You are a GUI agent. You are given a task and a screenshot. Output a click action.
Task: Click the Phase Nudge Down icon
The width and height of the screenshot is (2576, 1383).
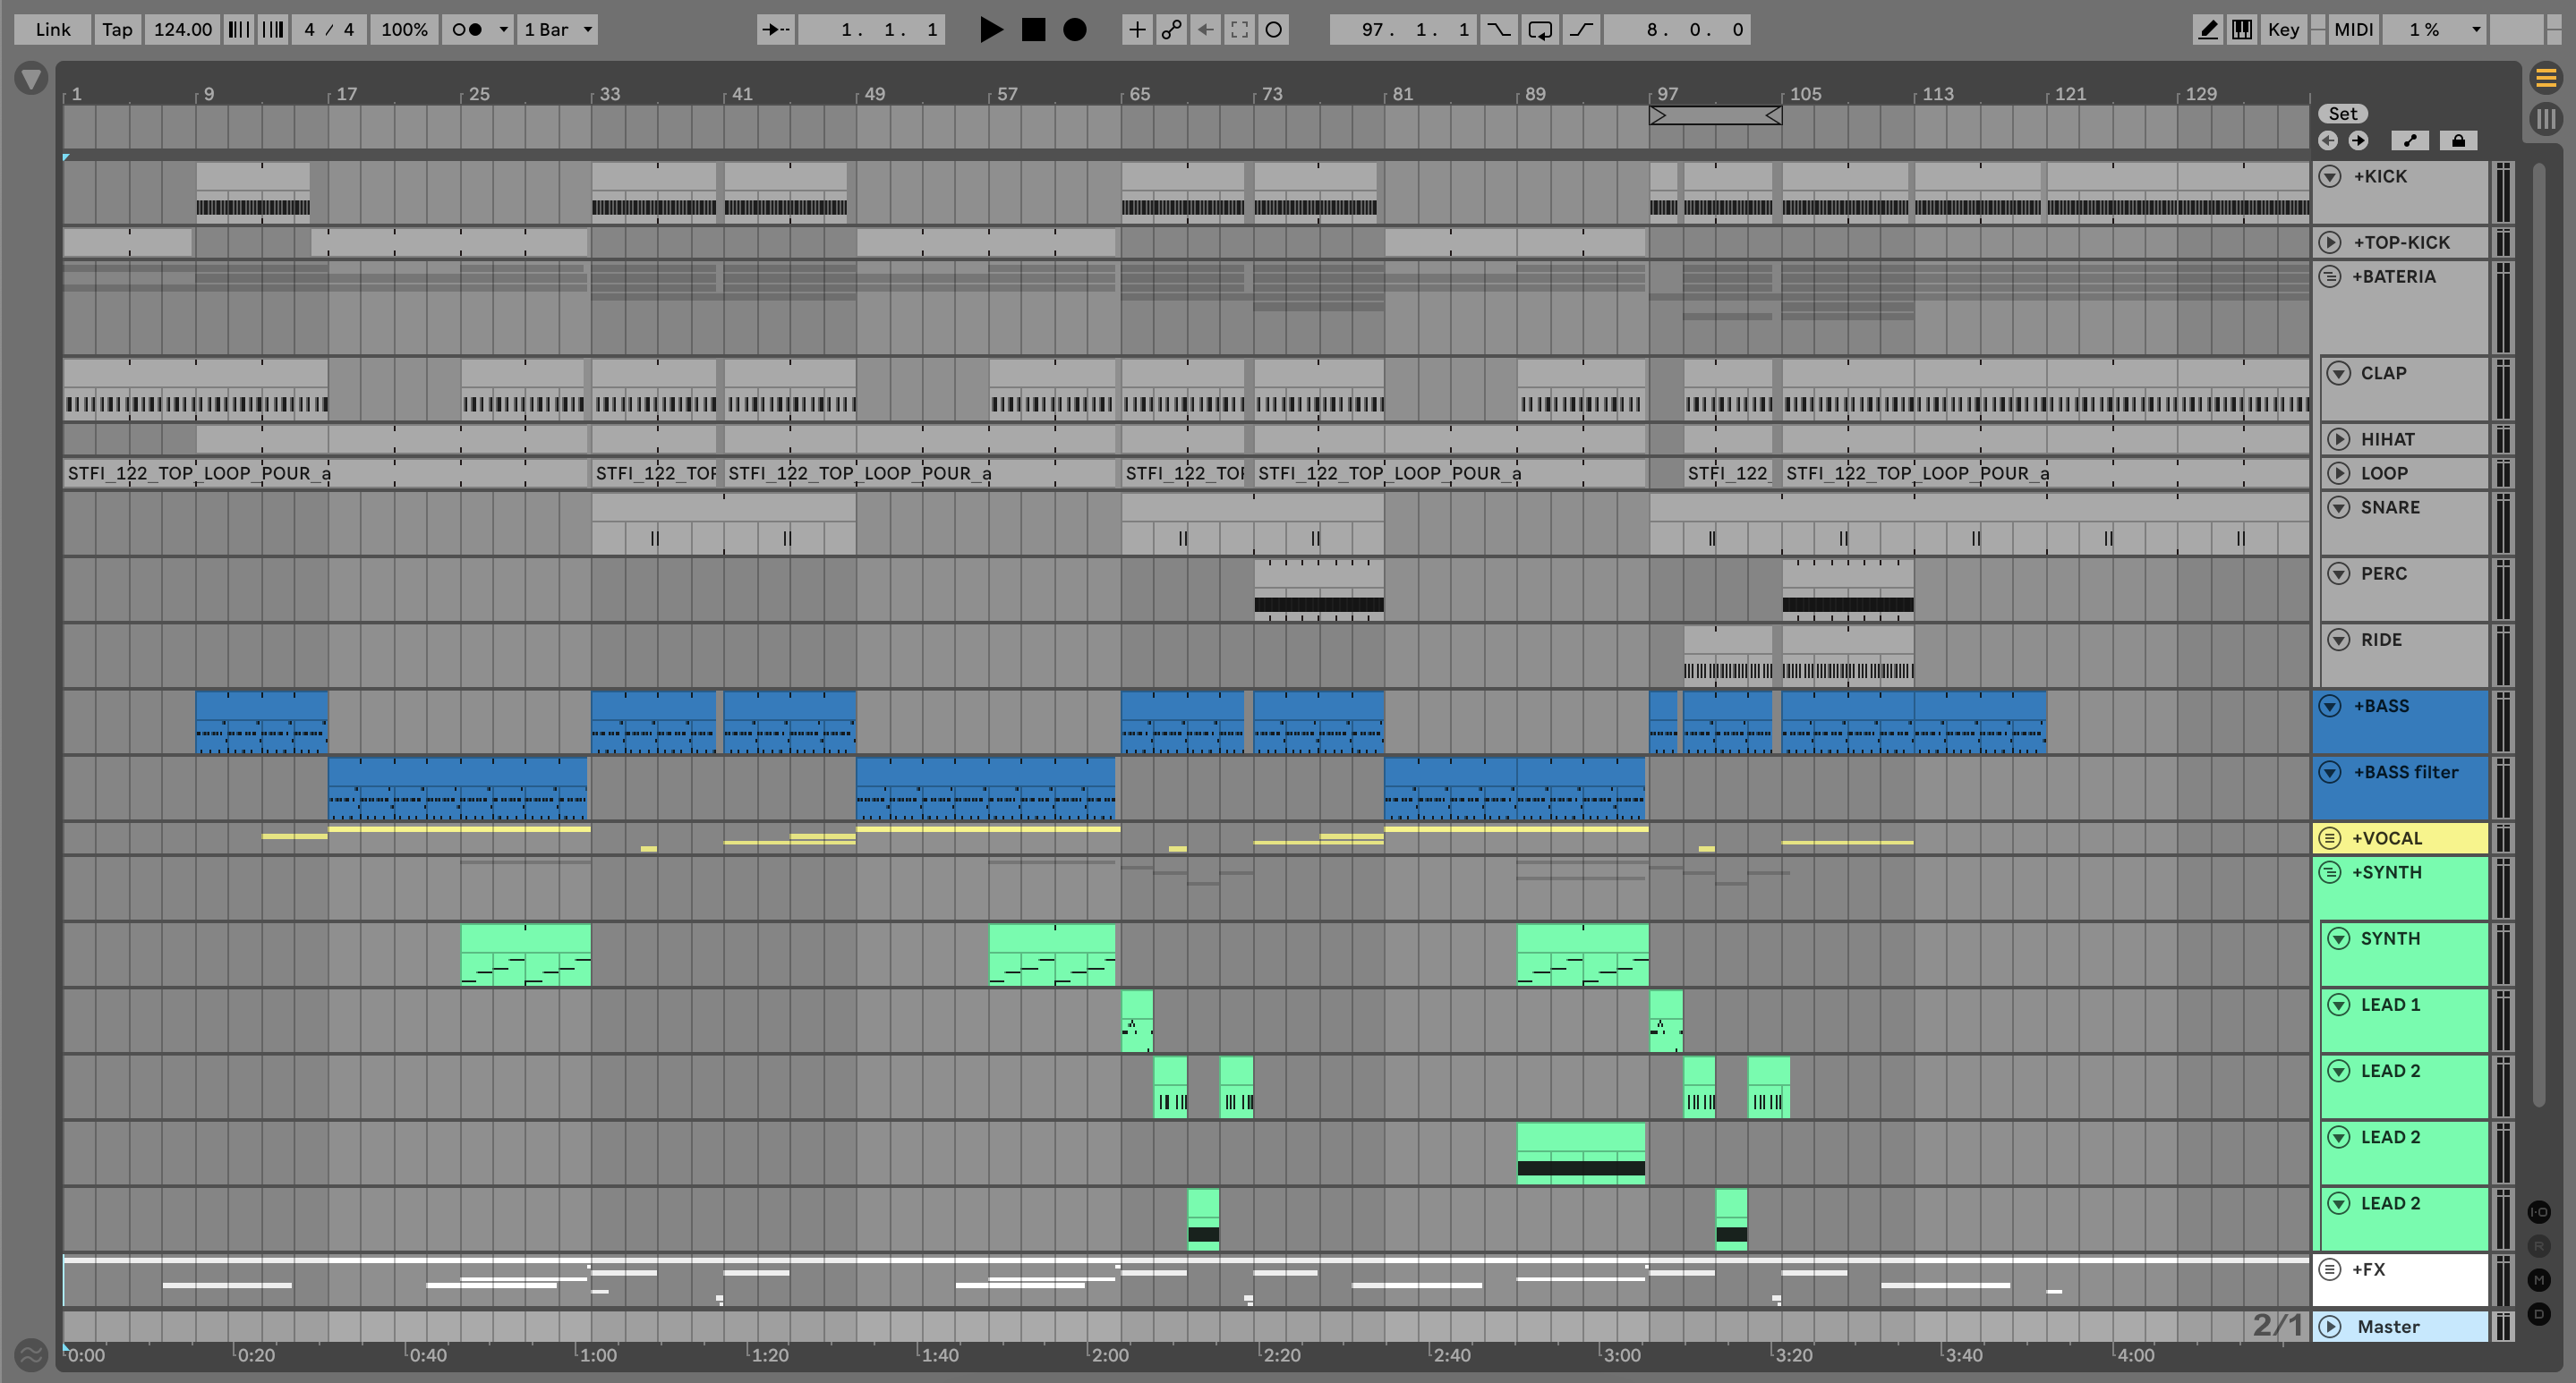click(x=238, y=29)
